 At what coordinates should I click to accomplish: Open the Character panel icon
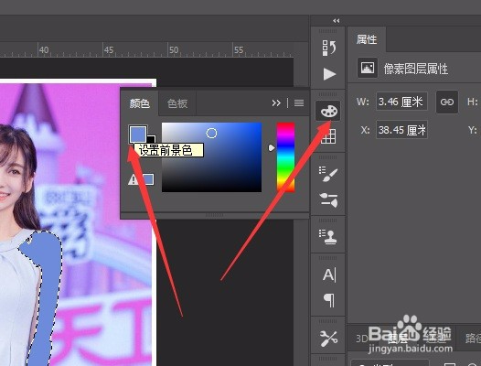pyautogui.click(x=329, y=274)
